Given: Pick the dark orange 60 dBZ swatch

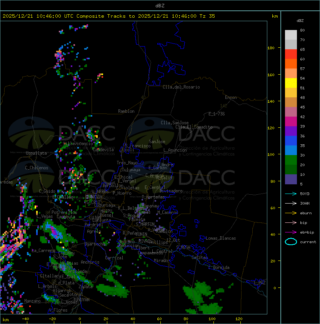Looking at the screenshot, I should [x=291, y=63].
